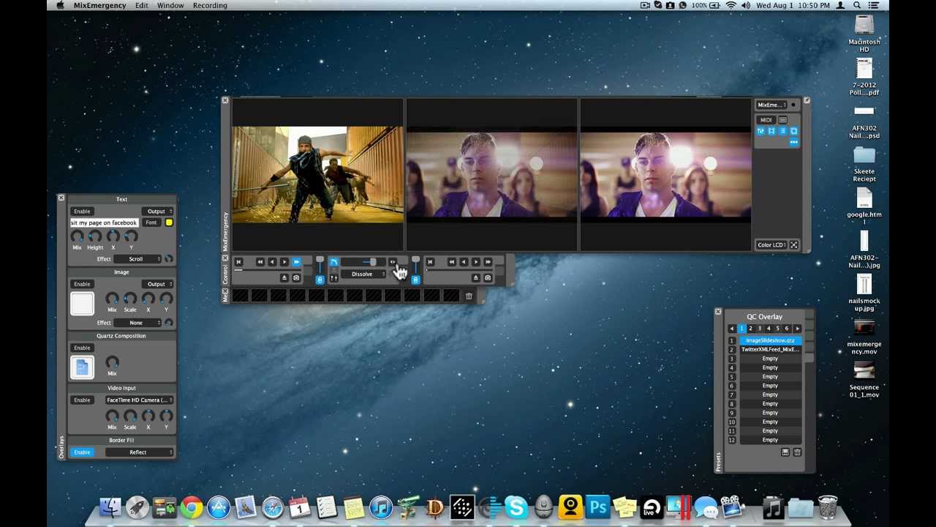The image size is (936, 527).
Task: Eject media from the right deck
Action: click(x=476, y=277)
